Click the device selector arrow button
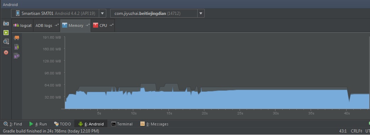 click(x=102, y=13)
